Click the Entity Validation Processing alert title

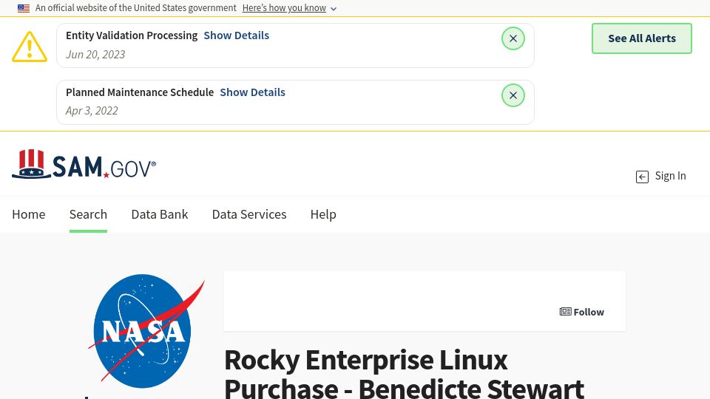(132, 35)
